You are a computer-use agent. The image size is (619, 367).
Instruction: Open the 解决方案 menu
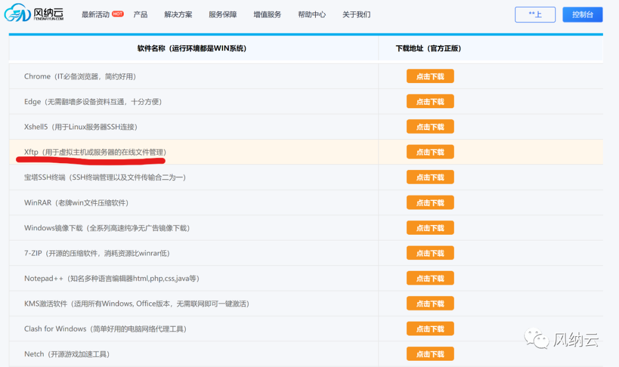(178, 14)
